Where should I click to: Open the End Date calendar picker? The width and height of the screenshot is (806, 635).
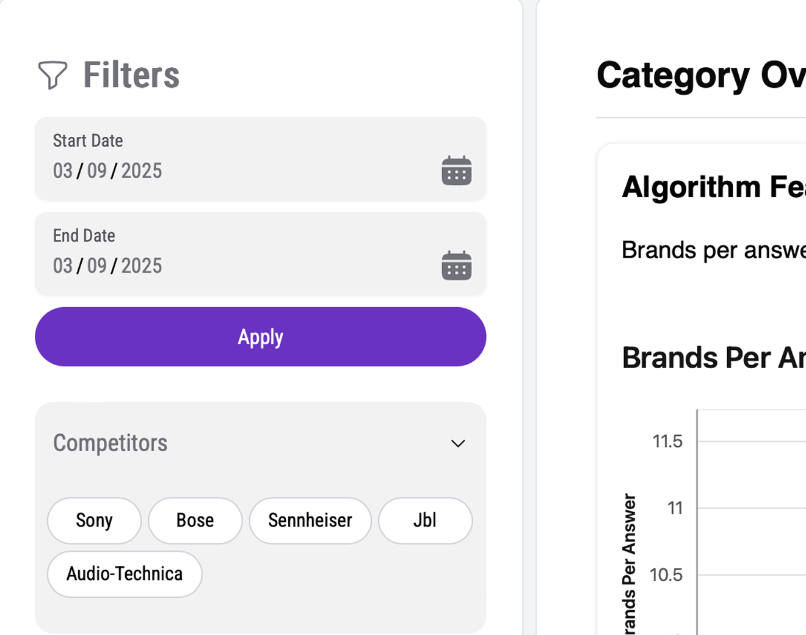(456, 266)
